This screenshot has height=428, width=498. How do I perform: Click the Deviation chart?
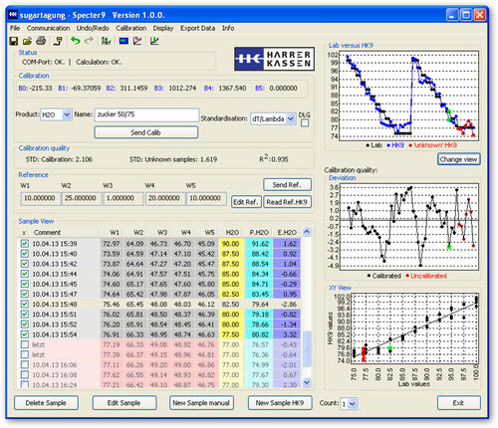(x=409, y=226)
